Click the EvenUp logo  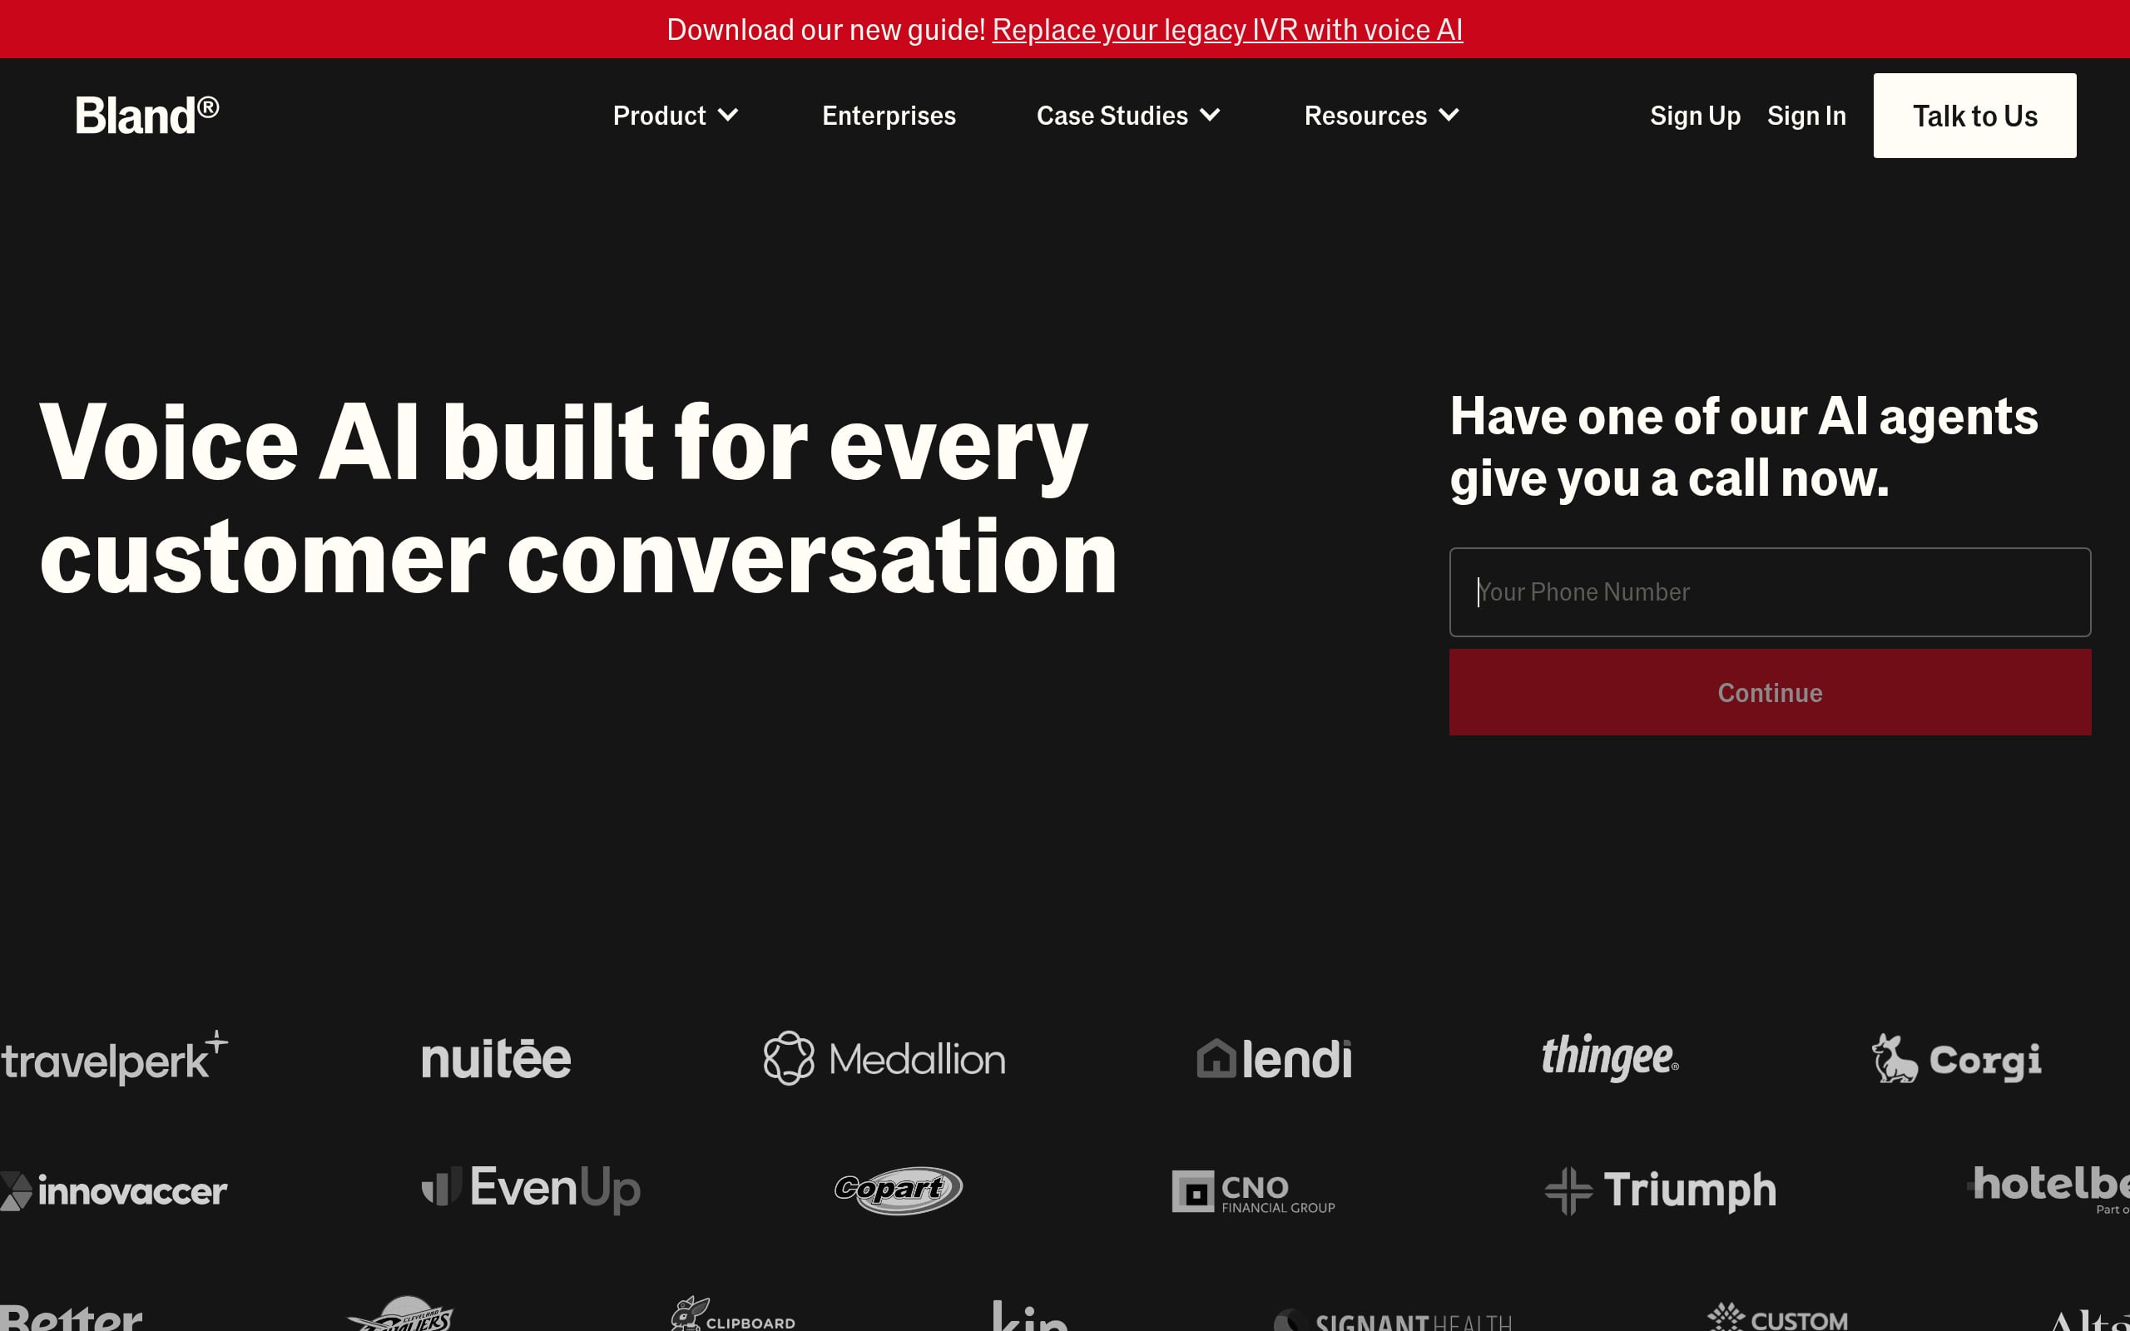tap(531, 1189)
